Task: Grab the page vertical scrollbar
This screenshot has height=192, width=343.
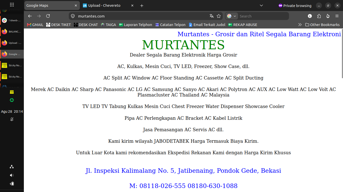Action: pyautogui.click(x=342, y=54)
